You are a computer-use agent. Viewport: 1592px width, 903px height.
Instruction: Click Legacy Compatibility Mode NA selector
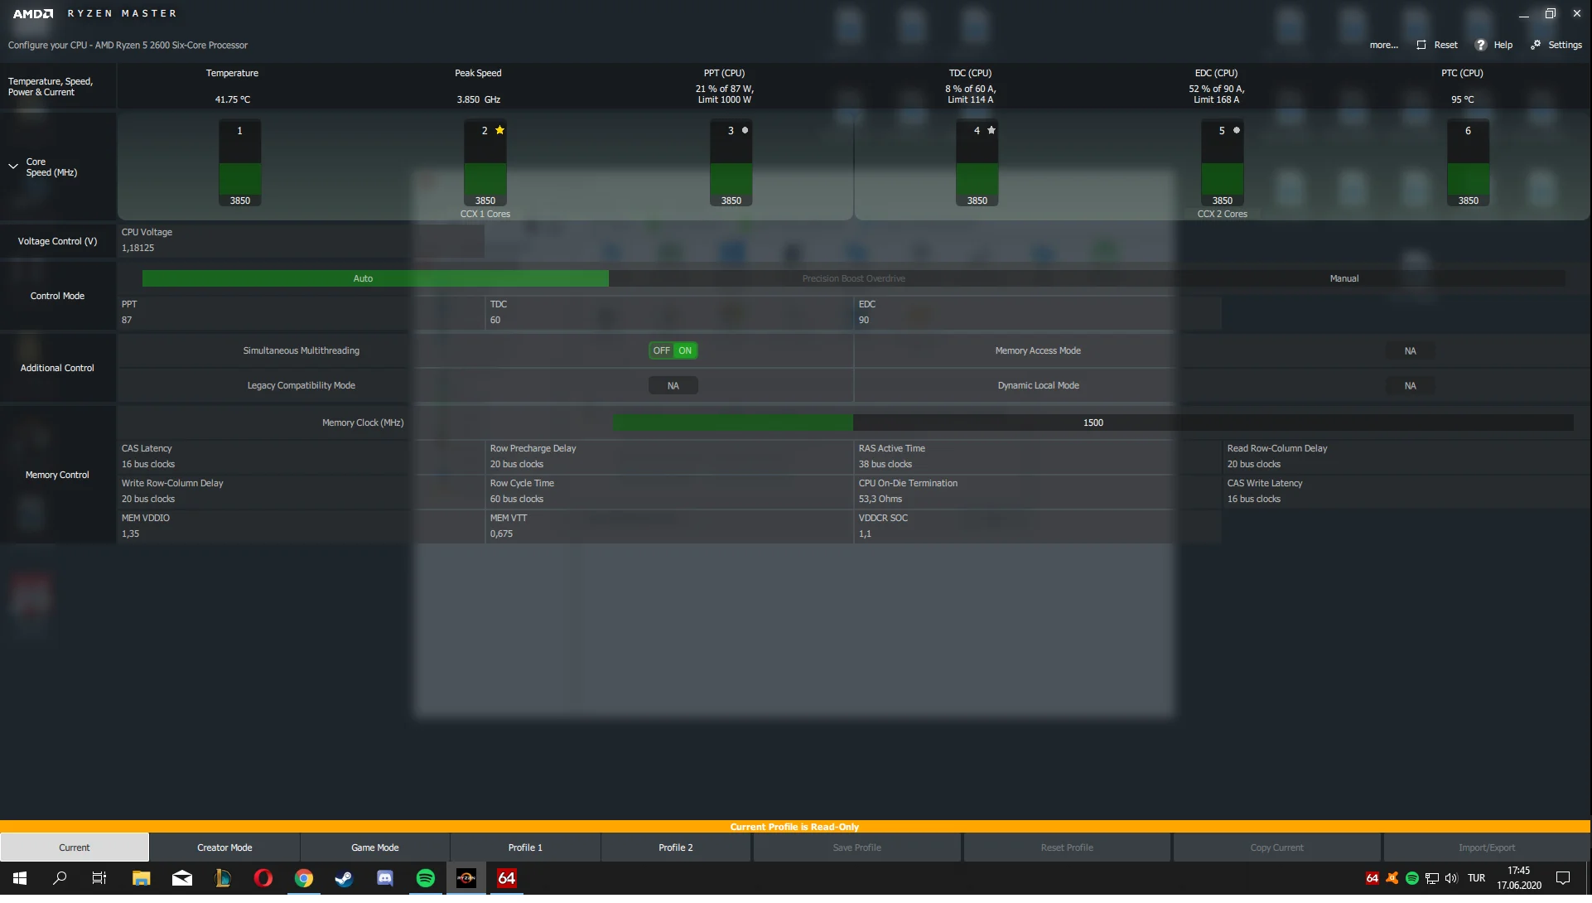673,386
